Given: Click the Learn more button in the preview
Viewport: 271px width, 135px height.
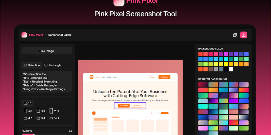Looking at the screenshot, I should (137, 106).
